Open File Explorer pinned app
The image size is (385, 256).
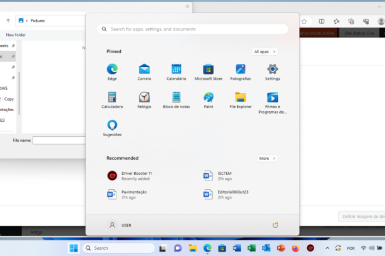pos(240,100)
